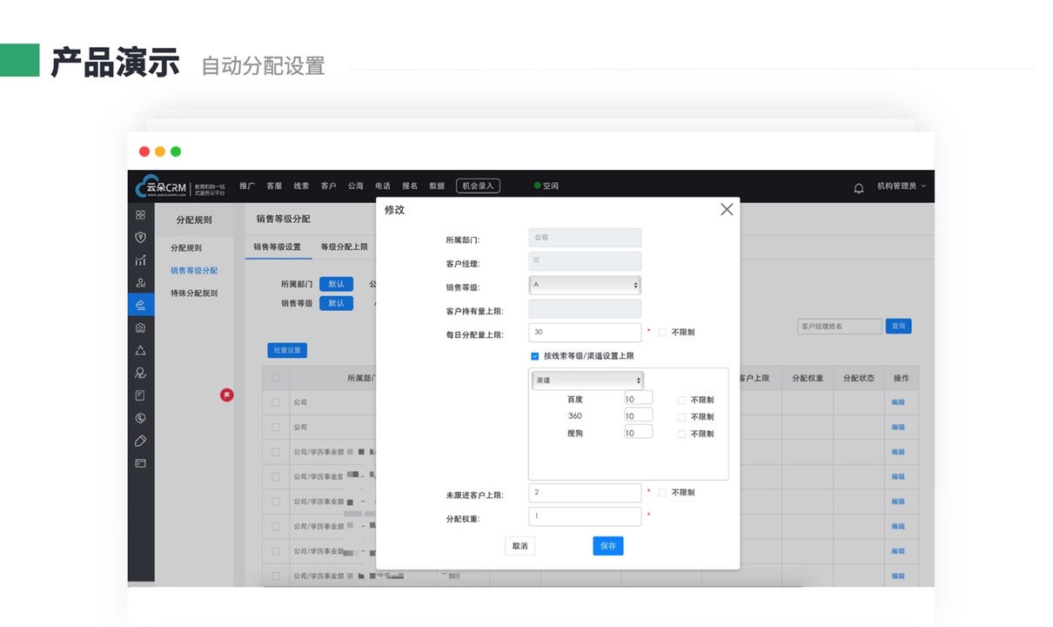Open the bar chart statistics sidebar icon
Image resolution: width=1053 pixels, height=627 pixels.
coord(140,260)
